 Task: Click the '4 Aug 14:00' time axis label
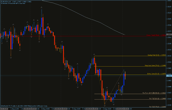[x=45, y=109]
